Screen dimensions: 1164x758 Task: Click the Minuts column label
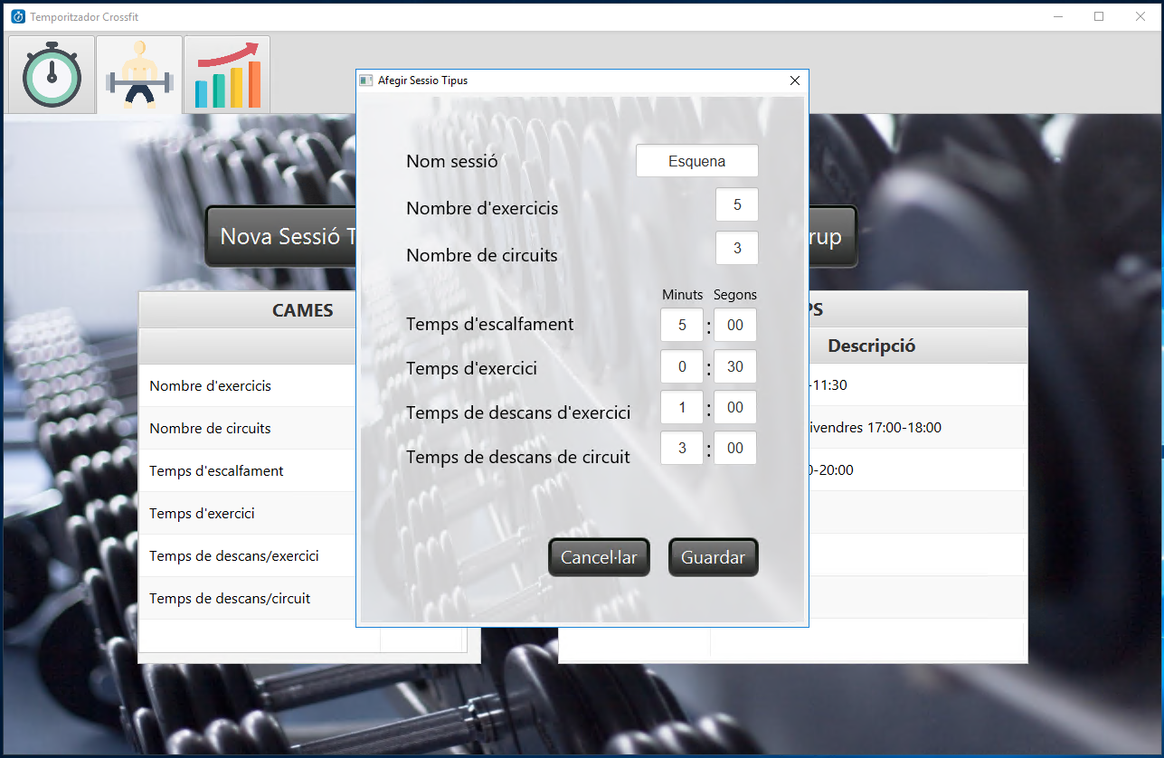[x=682, y=294]
